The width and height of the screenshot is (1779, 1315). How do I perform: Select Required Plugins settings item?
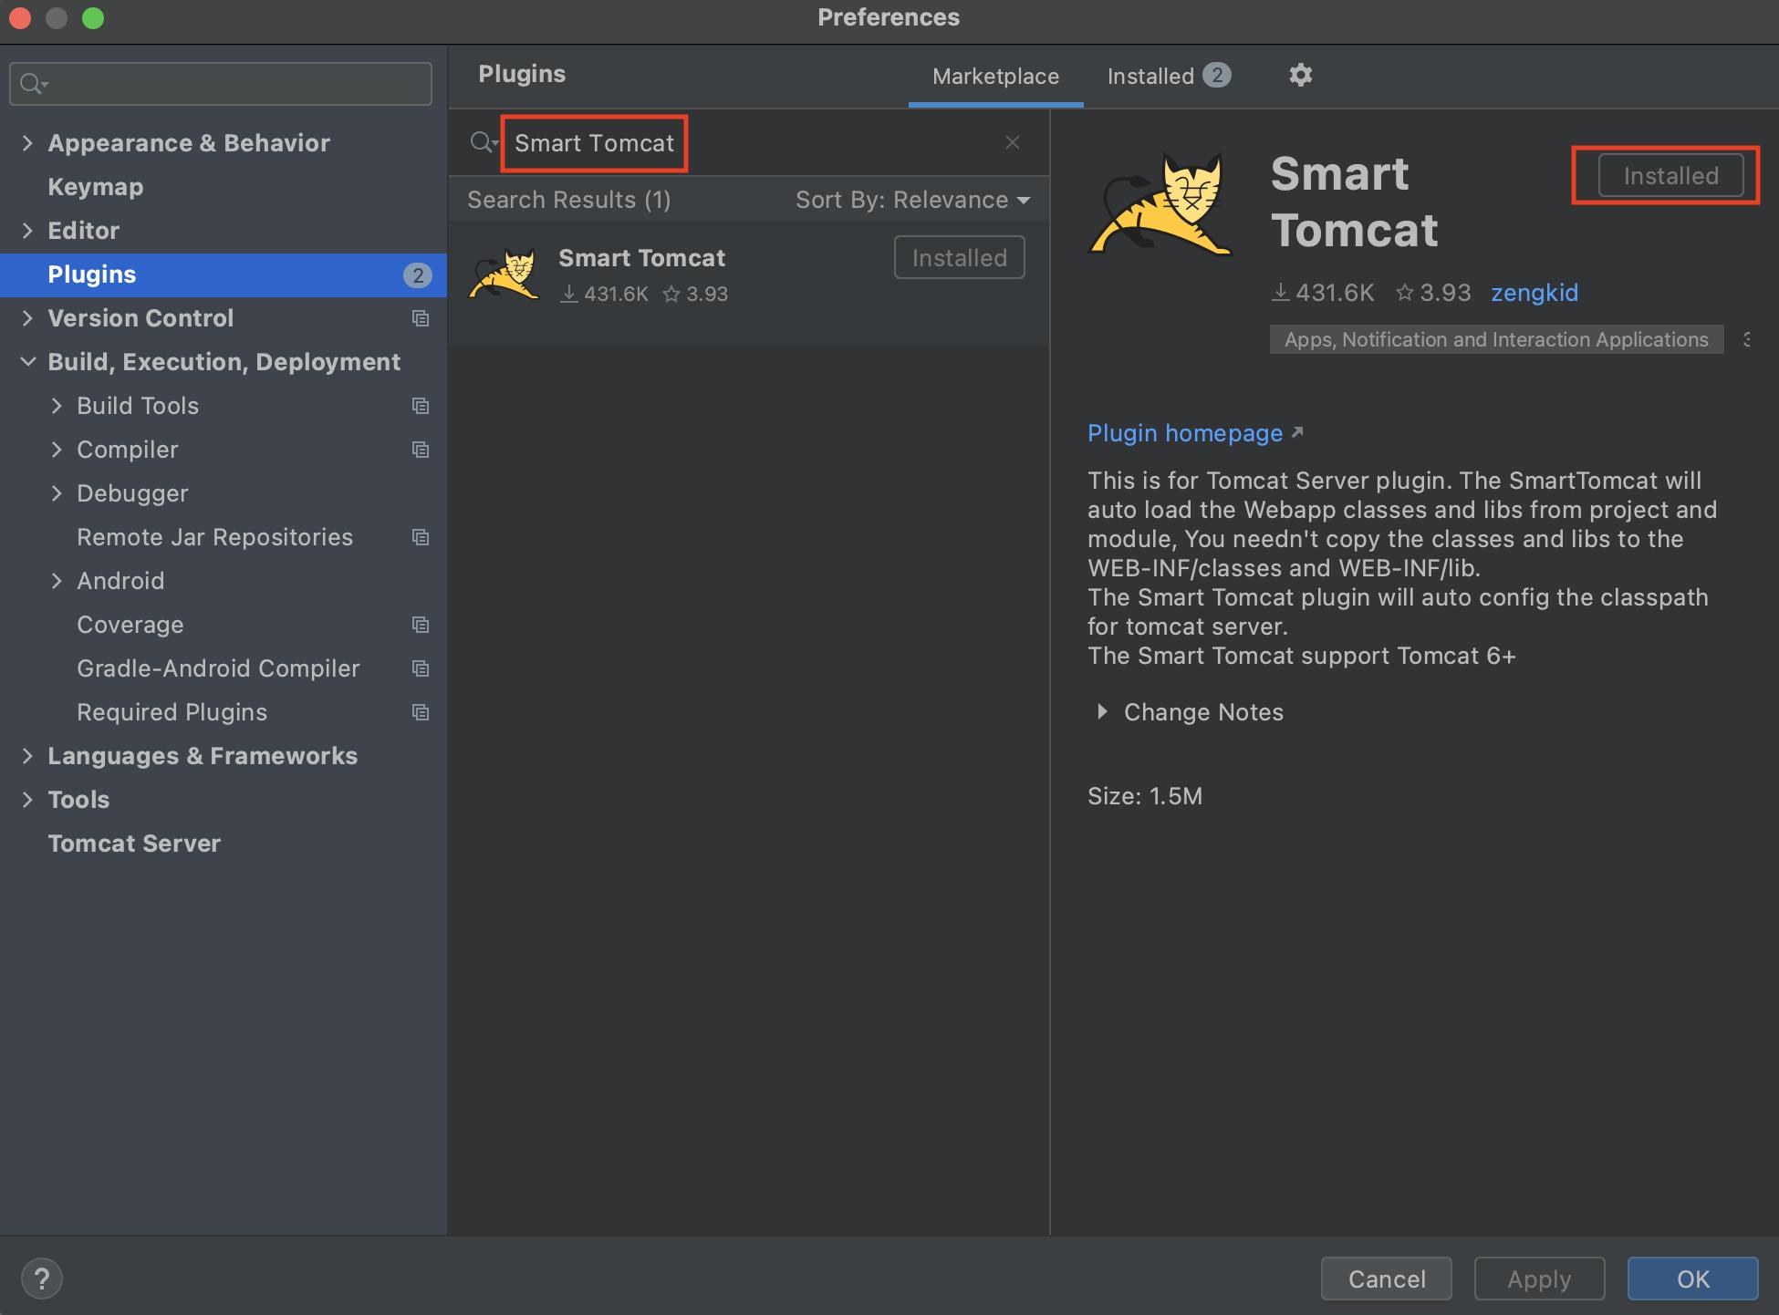coord(172,712)
